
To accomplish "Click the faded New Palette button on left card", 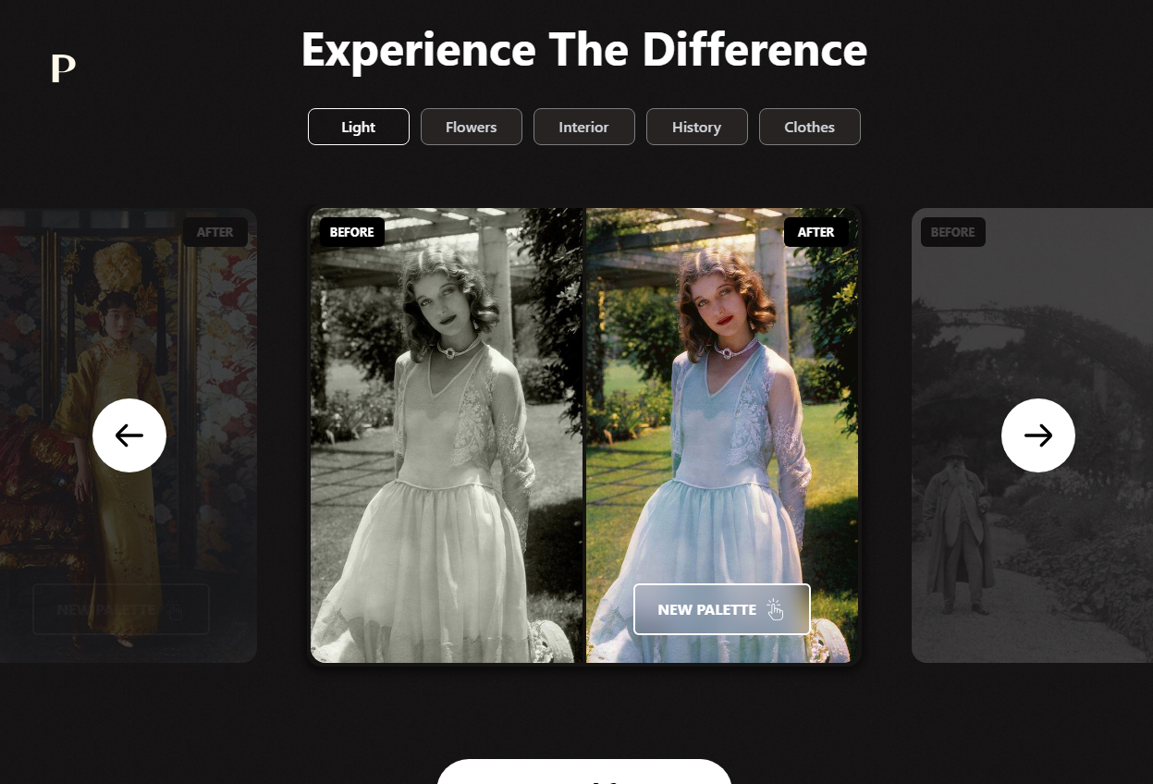I will [121, 609].
